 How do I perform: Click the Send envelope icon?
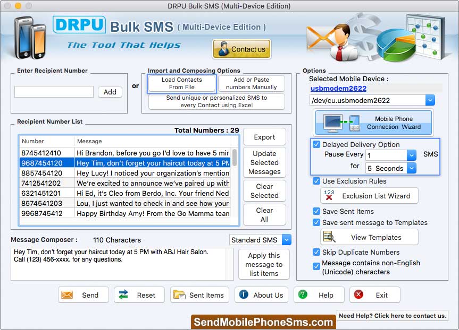[x=67, y=295]
